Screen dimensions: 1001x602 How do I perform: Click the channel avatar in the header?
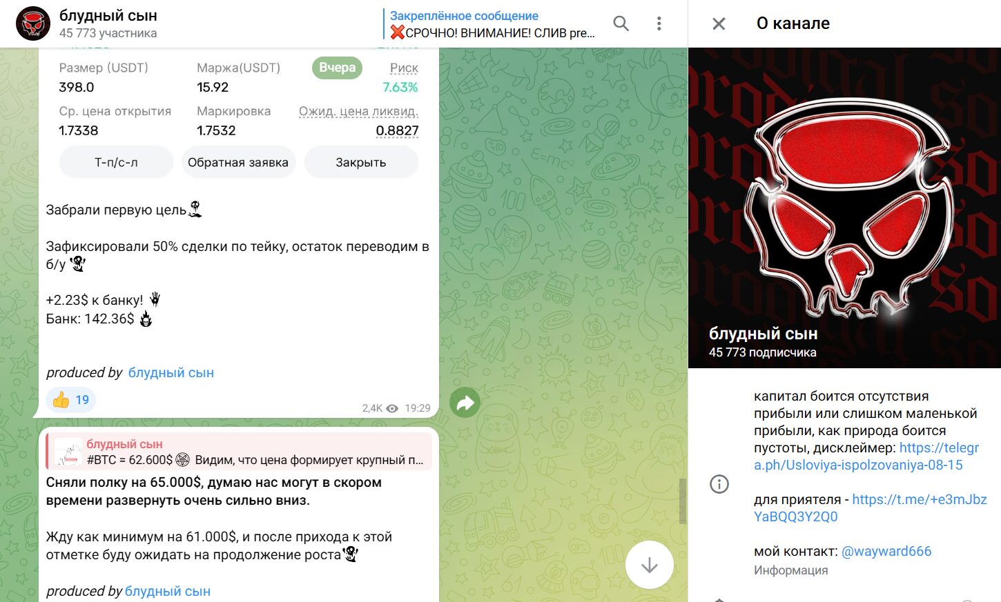coord(33,24)
